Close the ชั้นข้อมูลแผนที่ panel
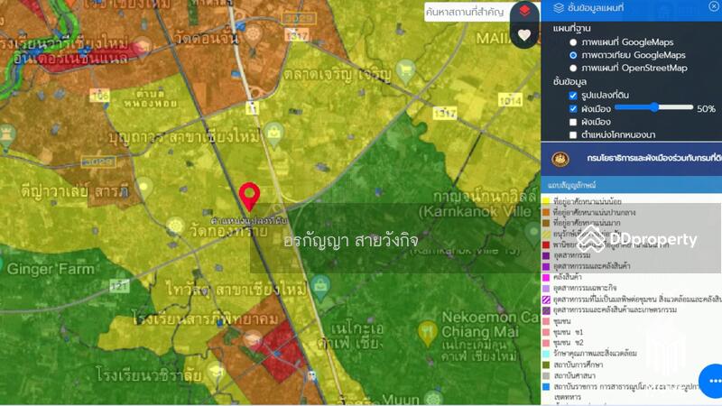Image resolution: width=722 pixels, height=406 pixels. pos(714,6)
